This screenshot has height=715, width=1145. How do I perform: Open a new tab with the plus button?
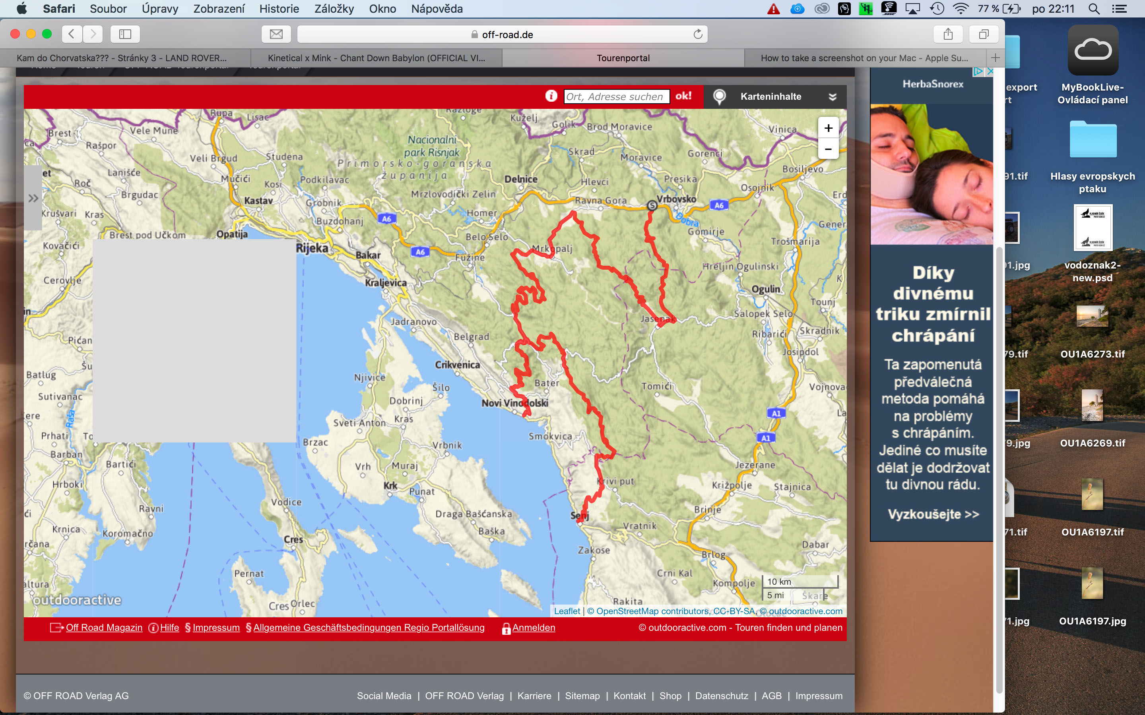[x=995, y=58]
